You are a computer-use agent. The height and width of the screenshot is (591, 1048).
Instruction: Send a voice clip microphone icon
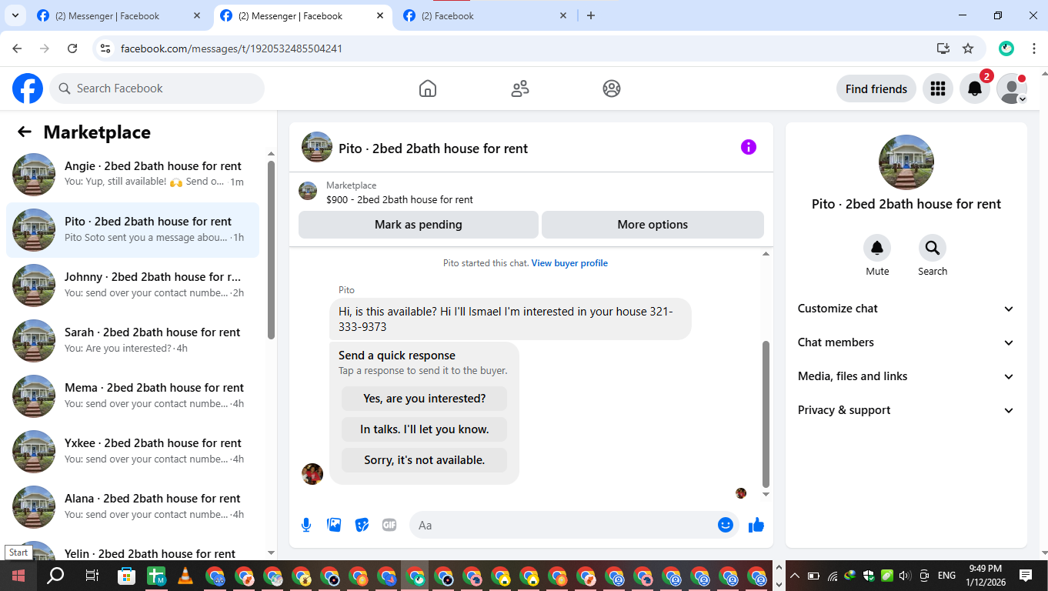[x=306, y=525]
